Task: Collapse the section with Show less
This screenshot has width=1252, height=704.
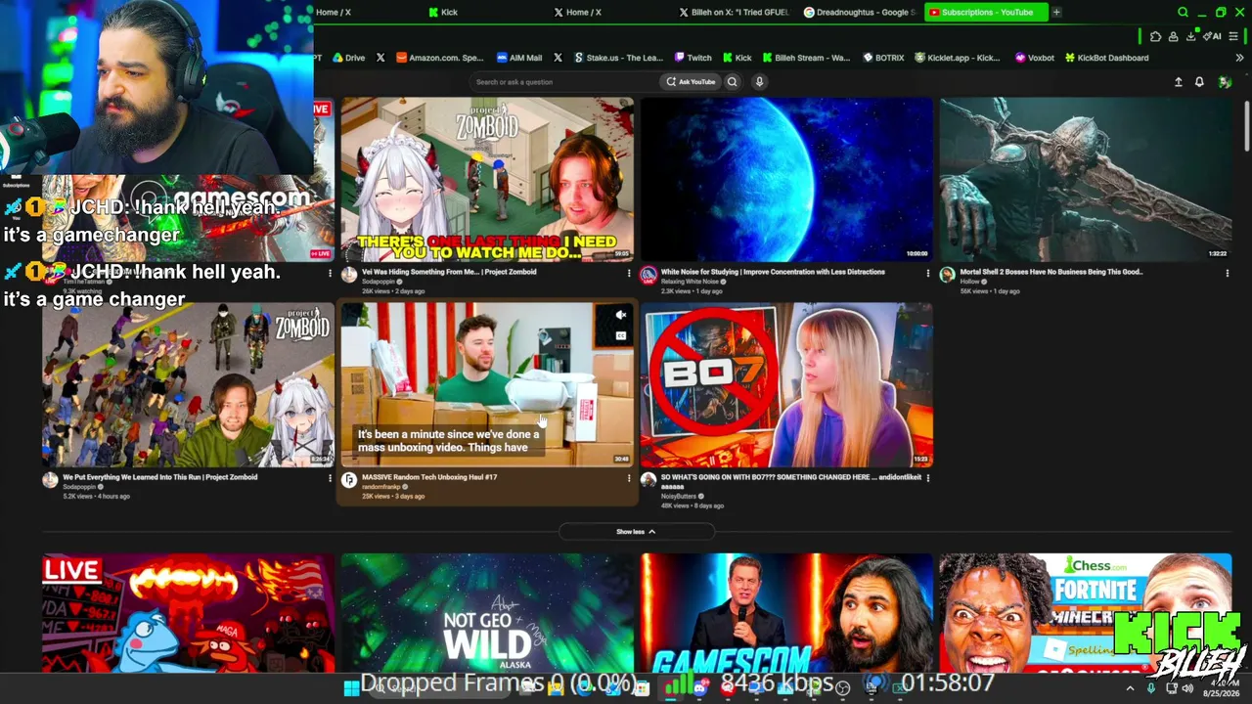Action: coord(636,532)
